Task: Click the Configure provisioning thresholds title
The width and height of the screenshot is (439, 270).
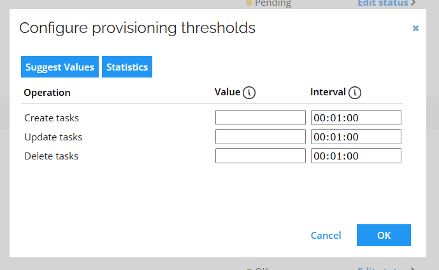Action: 137,28
